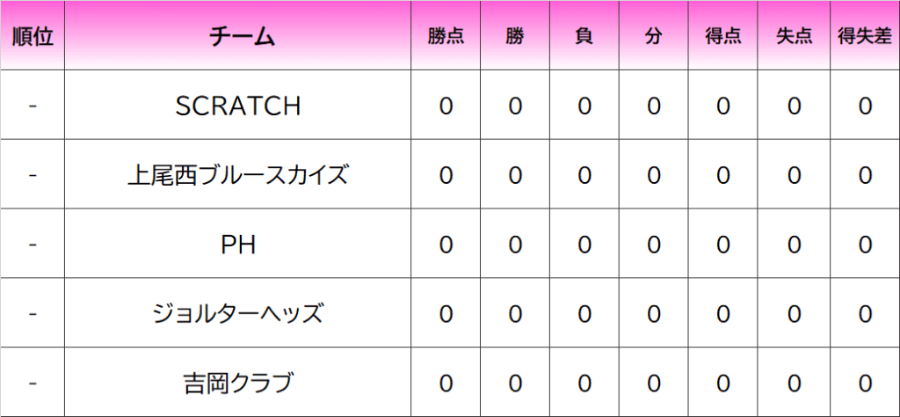Select the SCRATCH team name
The image size is (900, 417).
(238, 106)
